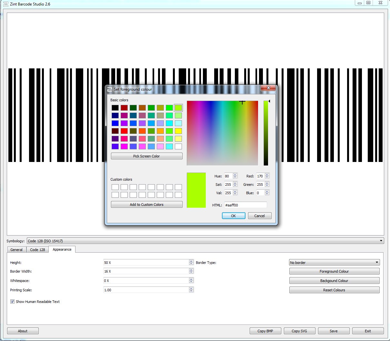390x341 pixels.
Task: Click Copy SVG
Action: [299, 331]
